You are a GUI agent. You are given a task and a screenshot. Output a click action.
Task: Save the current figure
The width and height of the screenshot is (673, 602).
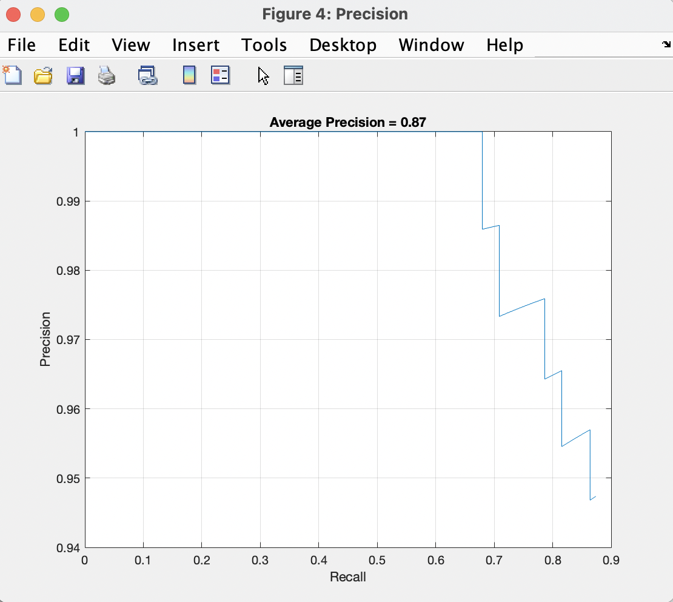click(75, 75)
